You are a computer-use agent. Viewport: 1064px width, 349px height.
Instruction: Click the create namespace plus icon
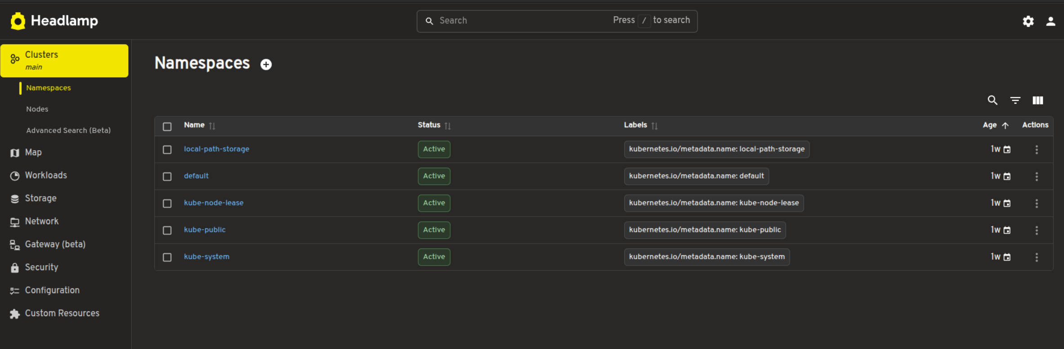tap(266, 65)
